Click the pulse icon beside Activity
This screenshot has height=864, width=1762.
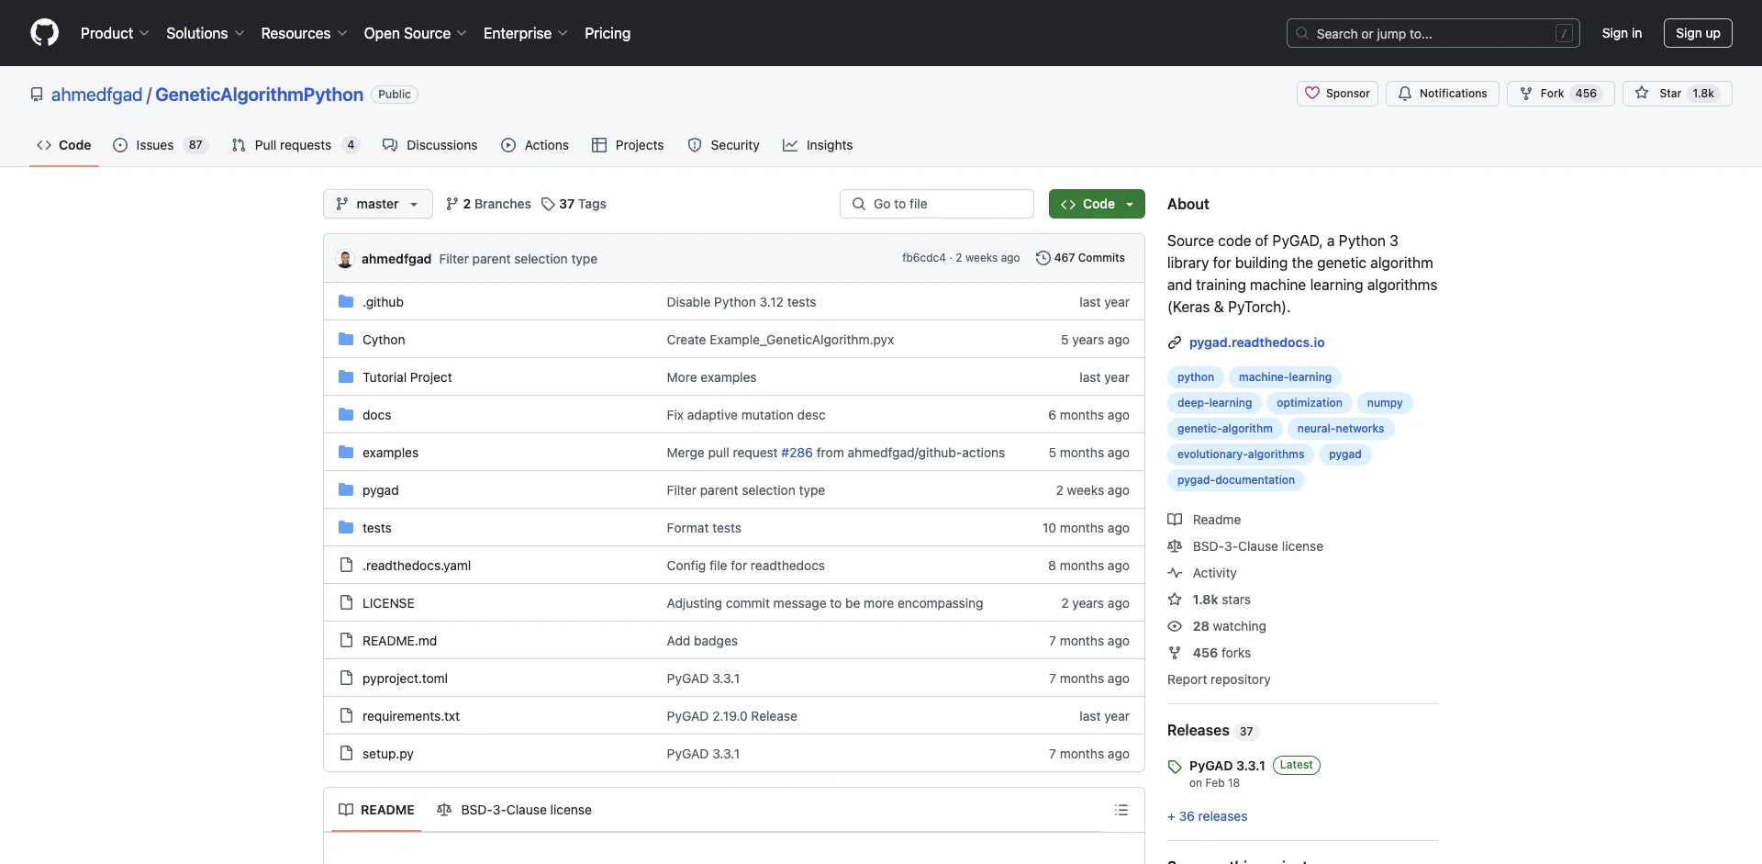tap(1175, 573)
